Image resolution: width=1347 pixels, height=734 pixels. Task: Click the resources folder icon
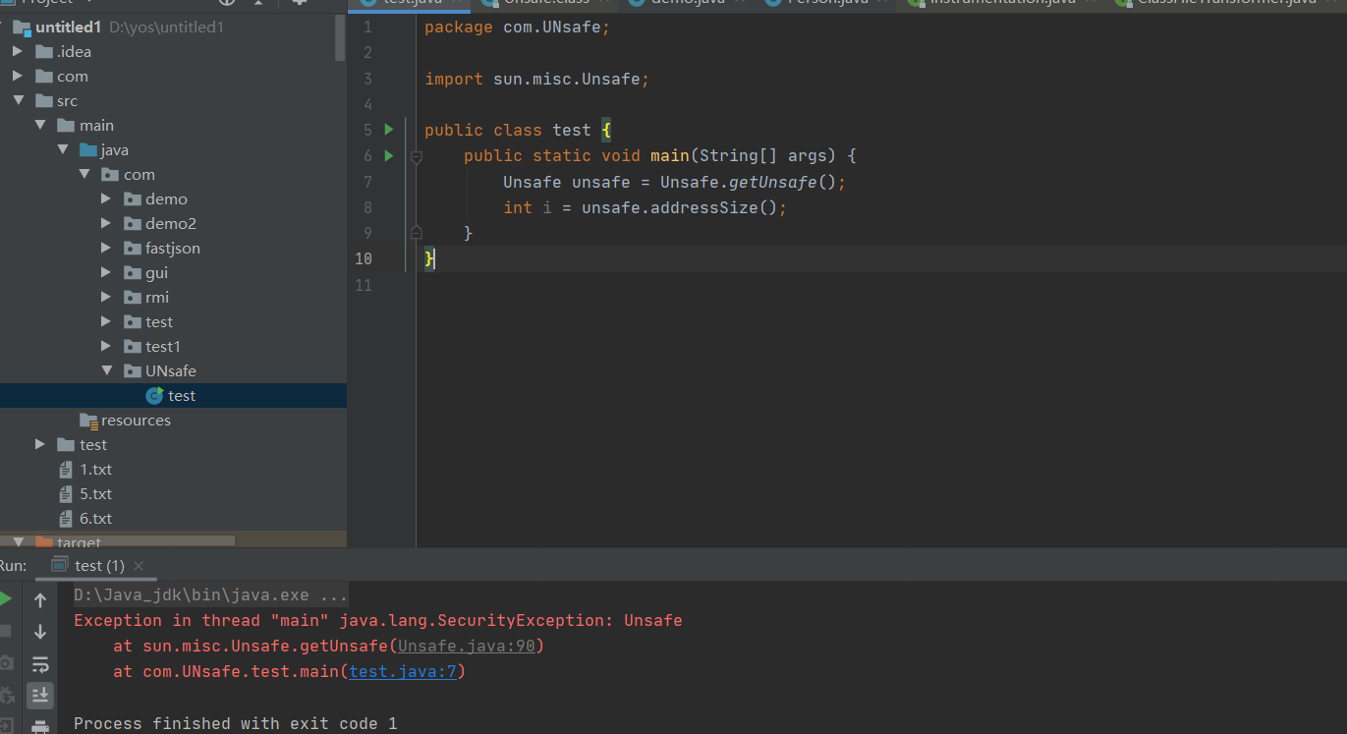click(x=89, y=421)
